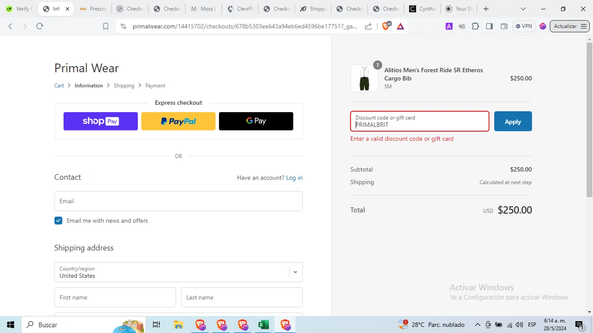Click the VPN button in toolbar
The width and height of the screenshot is (593, 333).
click(524, 26)
